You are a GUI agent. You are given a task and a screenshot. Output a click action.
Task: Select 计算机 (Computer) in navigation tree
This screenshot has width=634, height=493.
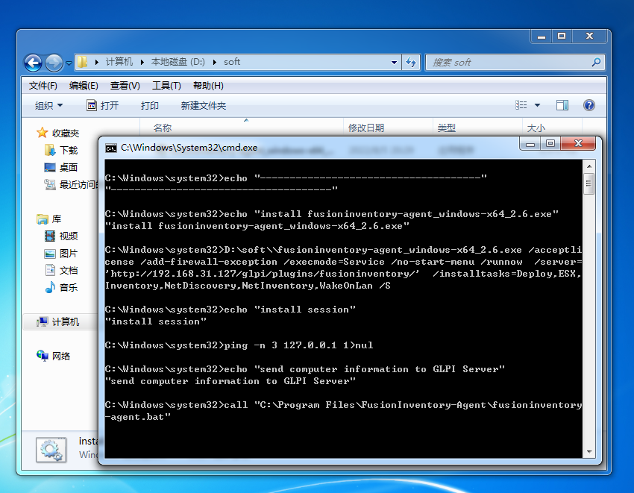(65, 321)
